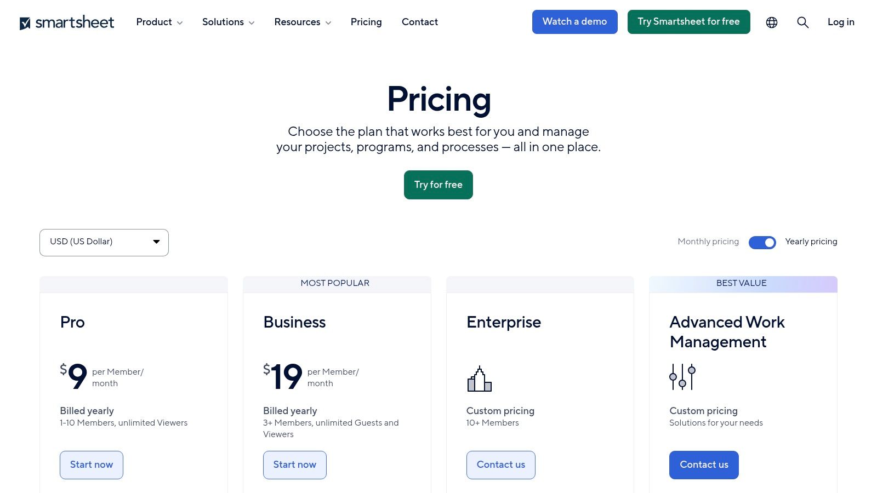Expand the Product menu
The height and width of the screenshot is (493, 877).
[159, 22]
